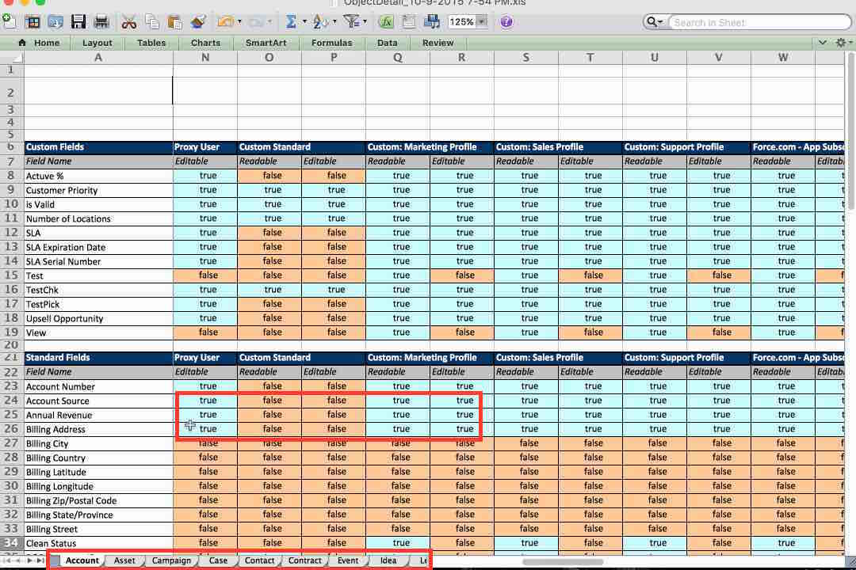Open the Charts ribbon tab

point(206,43)
